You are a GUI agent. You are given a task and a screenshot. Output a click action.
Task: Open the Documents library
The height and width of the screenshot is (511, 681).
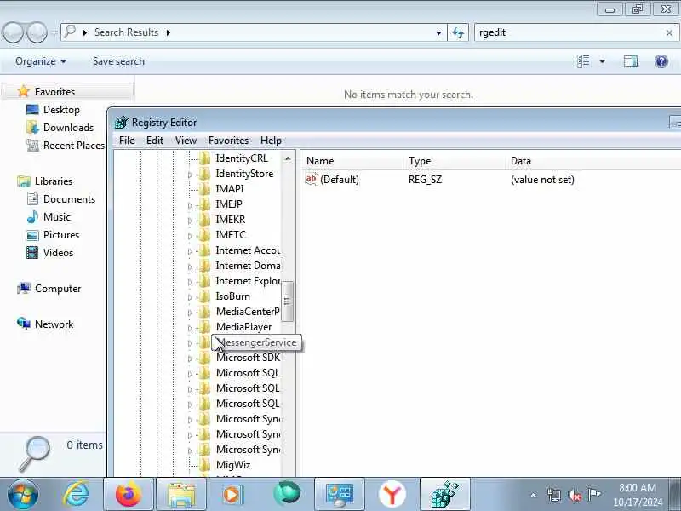click(x=69, y=199)
